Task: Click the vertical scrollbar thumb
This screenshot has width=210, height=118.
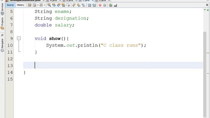Action: click(205, 74)
